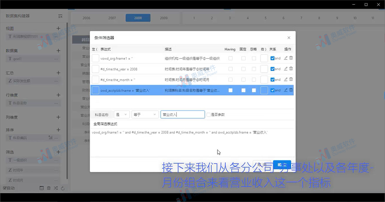This screenshot has width=385, height=202.
Task: Uncheck 'and' relation for #d_time.the_year row
Action: point(272,69)
